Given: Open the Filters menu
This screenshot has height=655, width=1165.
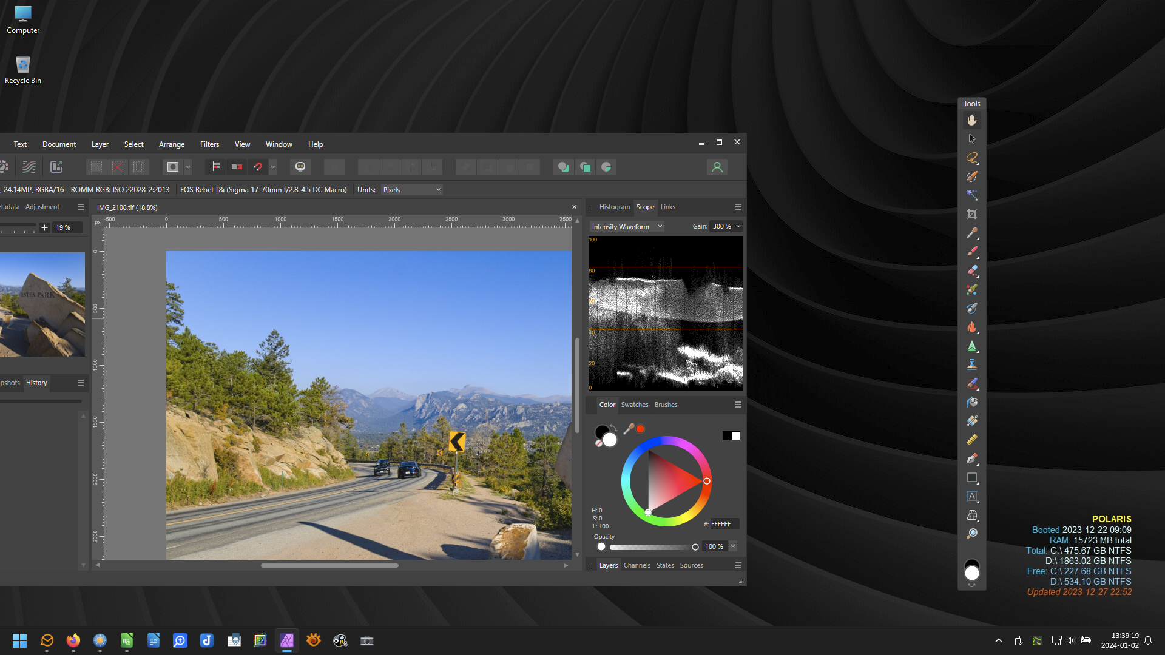Looking at the screenshot, I should tap(209, 144).
